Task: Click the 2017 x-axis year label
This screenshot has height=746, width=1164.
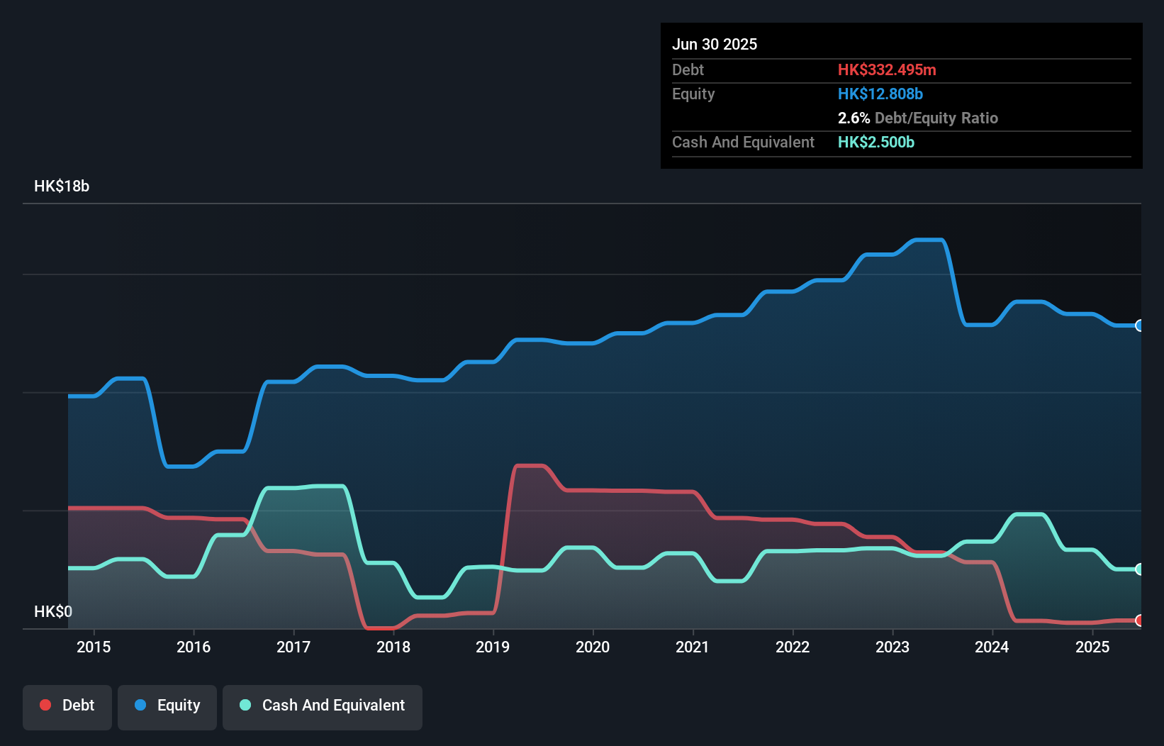Action: [293, 647]
